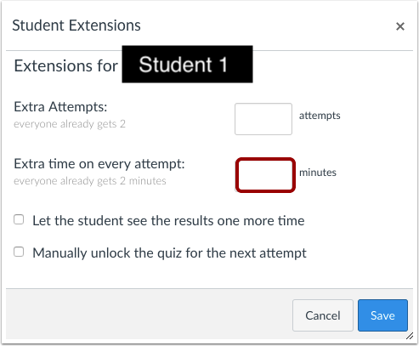This screenshot has height=346, width=419.
Task: Click the 'everyone already gets 2' hint text
Action: tap(70, 124)
